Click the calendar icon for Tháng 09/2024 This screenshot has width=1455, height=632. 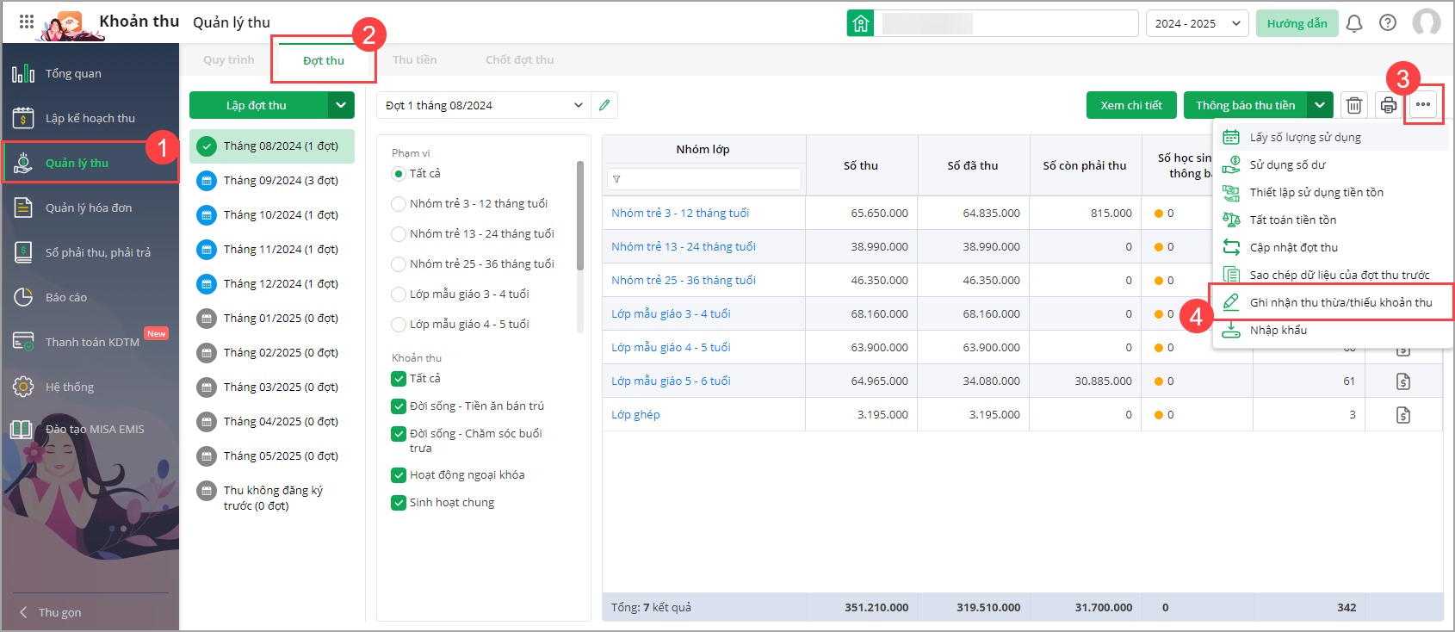[x=206, y=180]
